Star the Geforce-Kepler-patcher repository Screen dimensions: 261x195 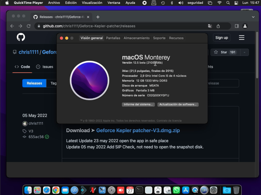226,52
